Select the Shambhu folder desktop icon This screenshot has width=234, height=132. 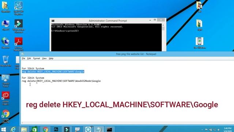[x=5, y=7]
